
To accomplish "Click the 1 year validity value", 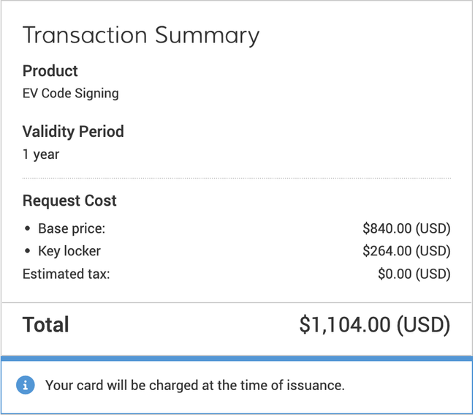I will click(x=41, y=154).
